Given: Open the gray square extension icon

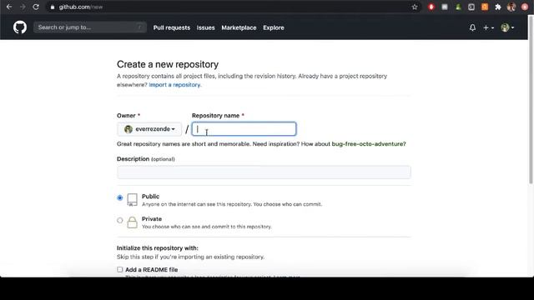Looking at the screenshot, I should (x=445, y=7).
